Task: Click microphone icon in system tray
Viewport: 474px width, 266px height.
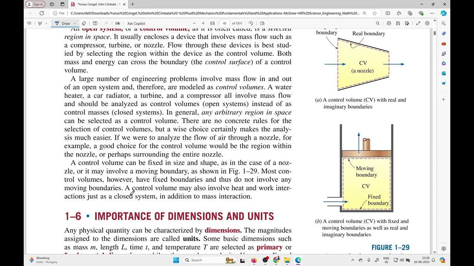Action: (368, 260)
